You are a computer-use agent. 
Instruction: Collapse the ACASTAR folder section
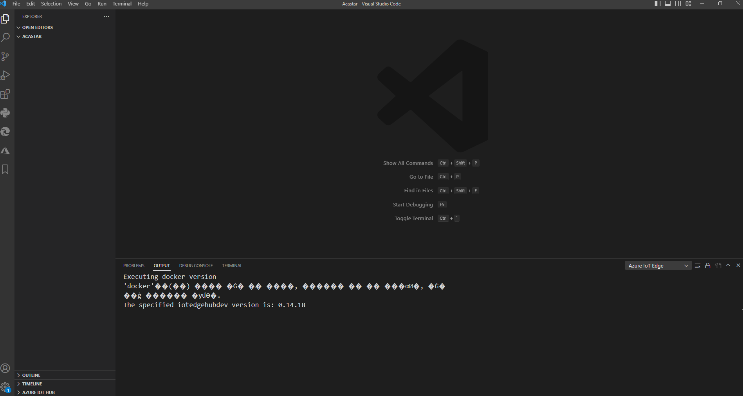pos(65,36)
